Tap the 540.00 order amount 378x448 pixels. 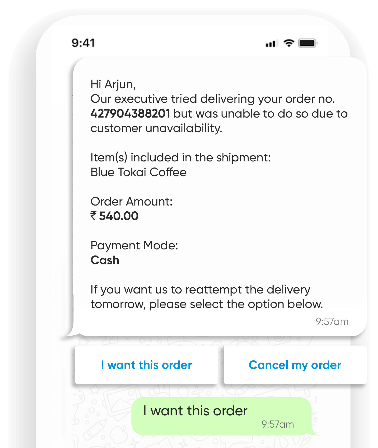pos(119,216)
